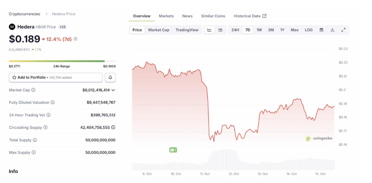
Task: Select the 1M time range
Action: pos(259,30)
